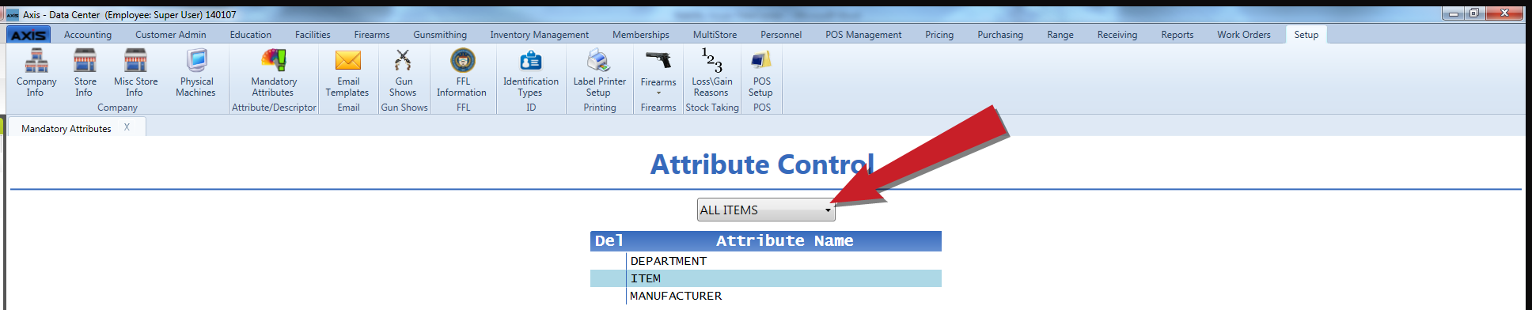This screenshot has width=1532, height=310.
Task: Open Identification Types
Action: tap(530, 73)
